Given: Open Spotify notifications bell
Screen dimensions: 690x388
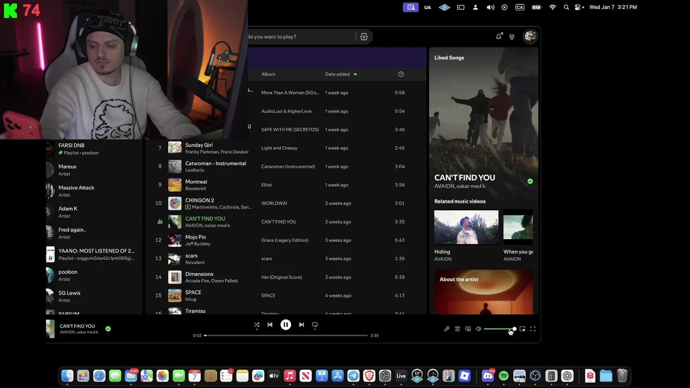Looking at the screenshot, I should [499, 37].
